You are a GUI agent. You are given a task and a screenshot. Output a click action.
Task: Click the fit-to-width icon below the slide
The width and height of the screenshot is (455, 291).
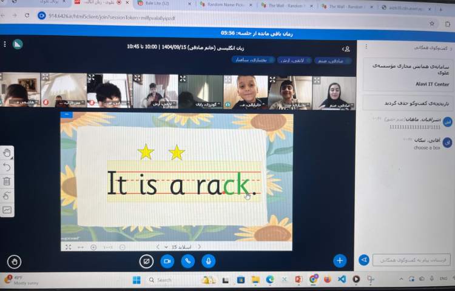tap(81, 247)
